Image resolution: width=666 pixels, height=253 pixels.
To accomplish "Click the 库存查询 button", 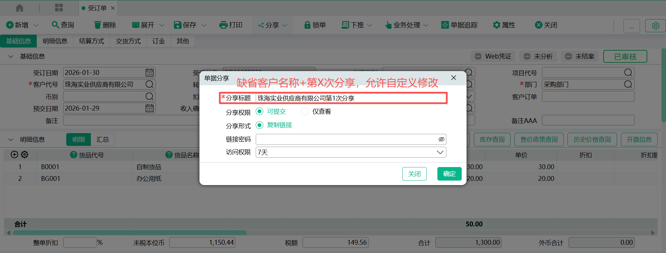I will tap(492, 140).
